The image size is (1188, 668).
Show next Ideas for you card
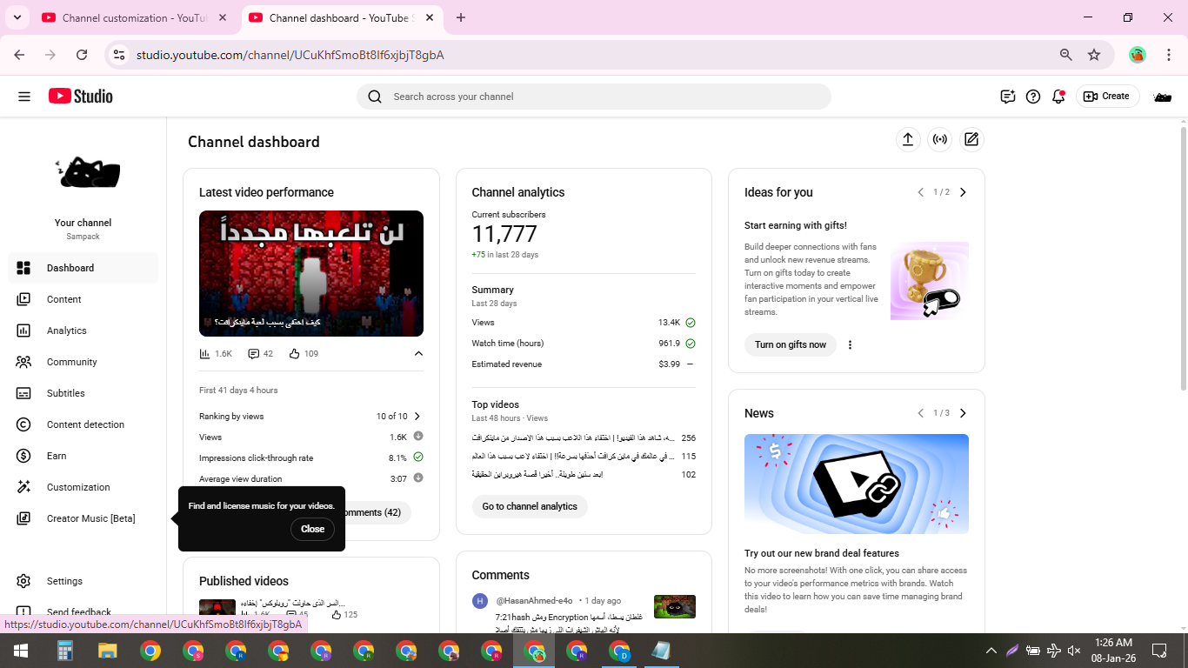963,192
